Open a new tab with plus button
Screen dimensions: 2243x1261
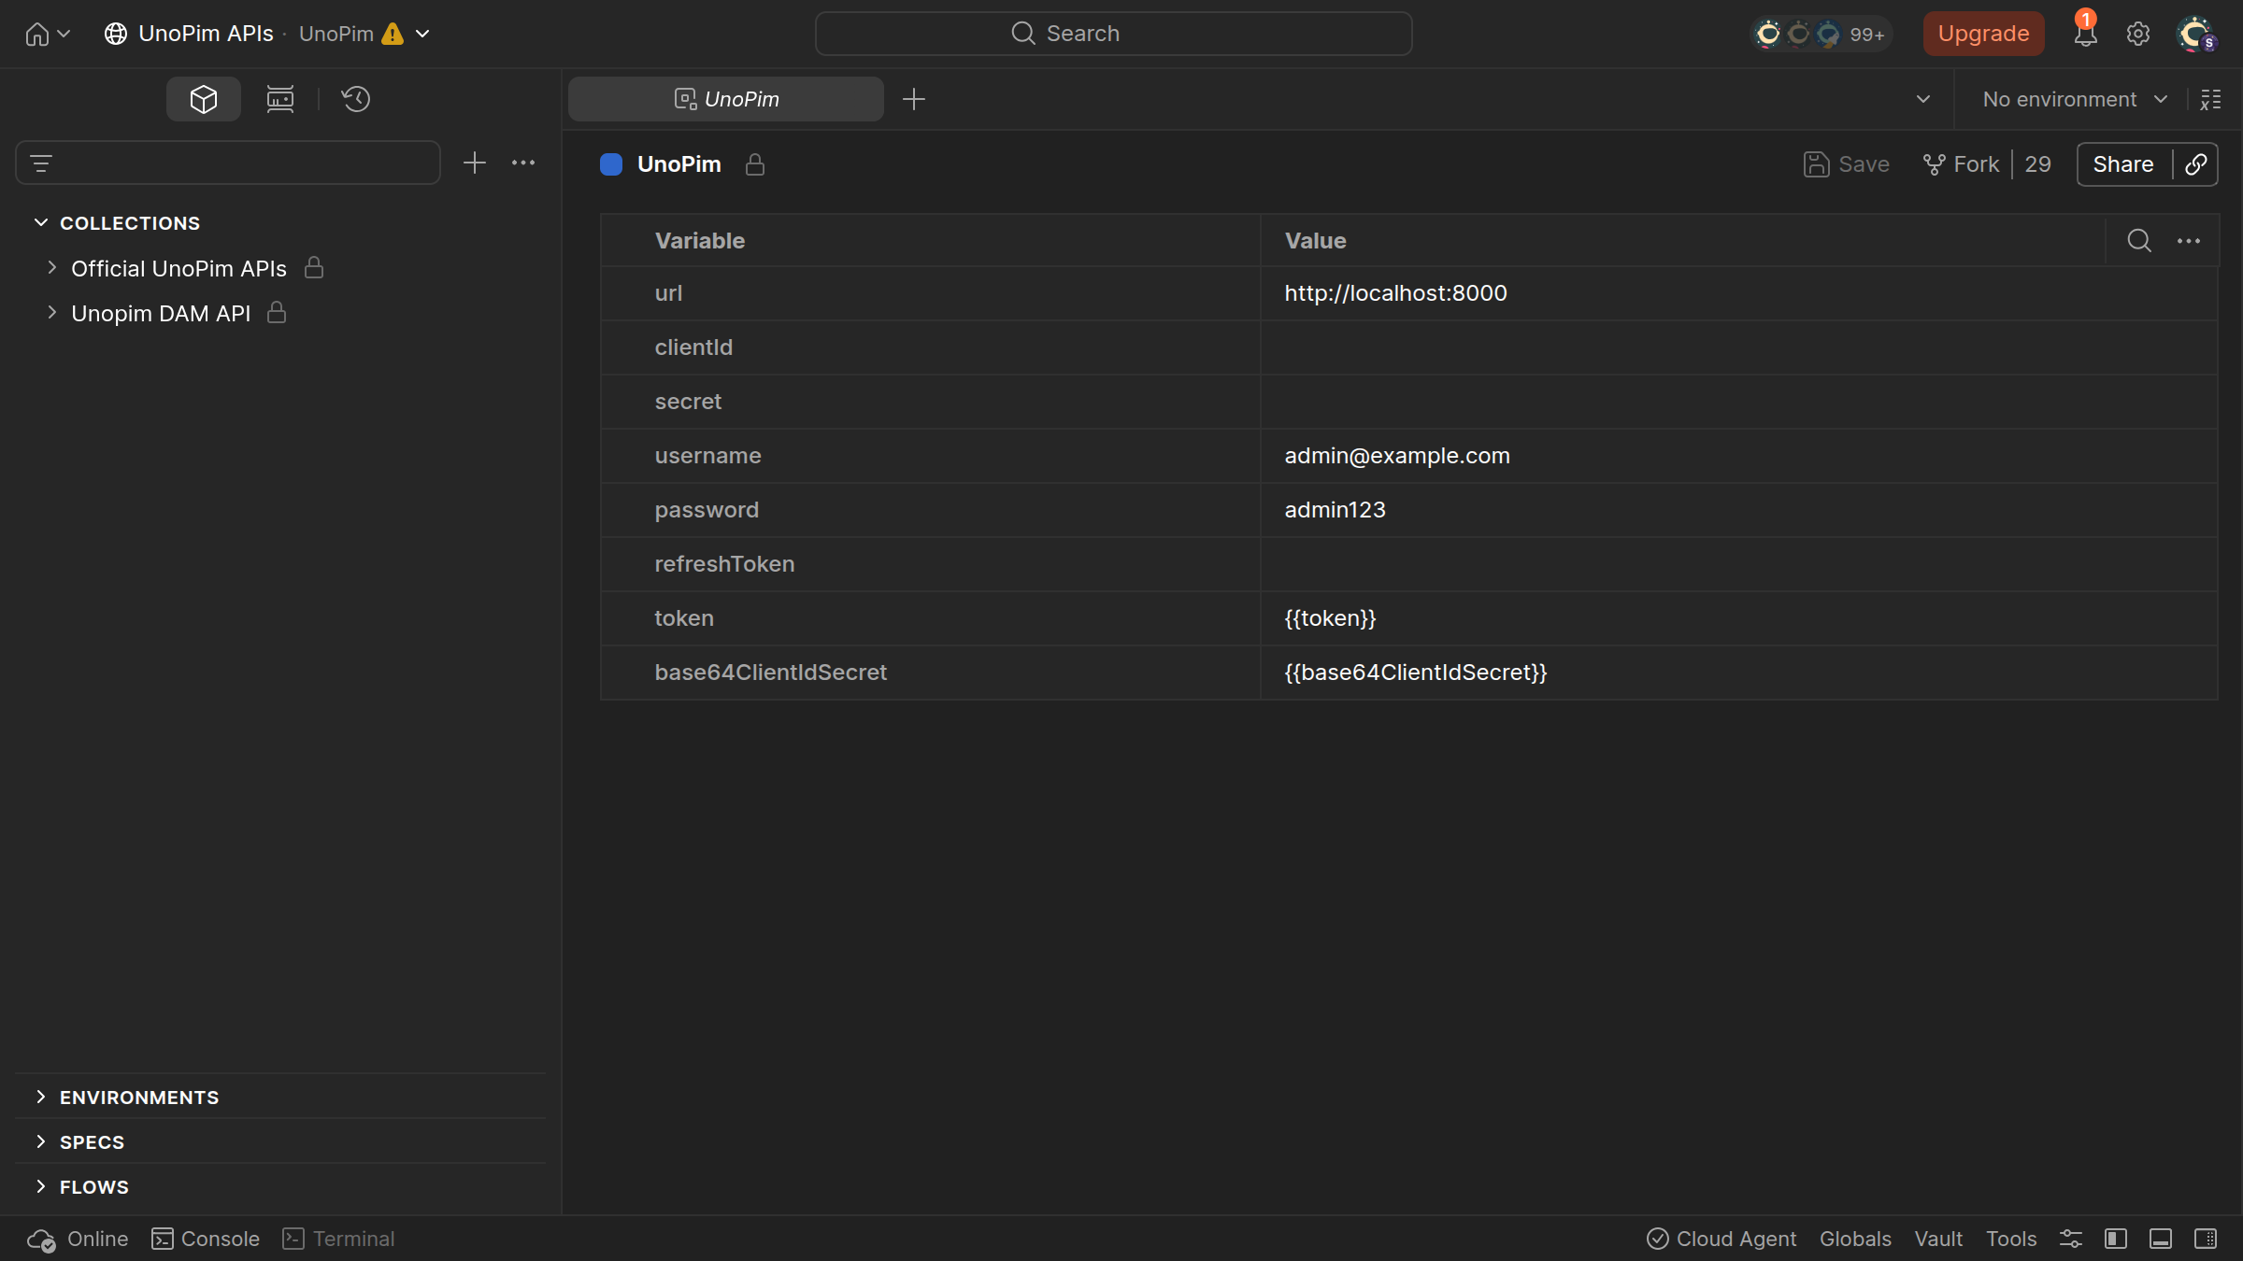pyautogui.click(x=914, y=99)
